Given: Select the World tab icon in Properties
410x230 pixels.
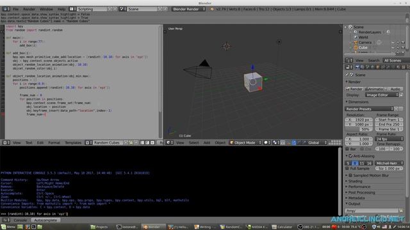Looking at the screenshot, I should click(372, 67).
